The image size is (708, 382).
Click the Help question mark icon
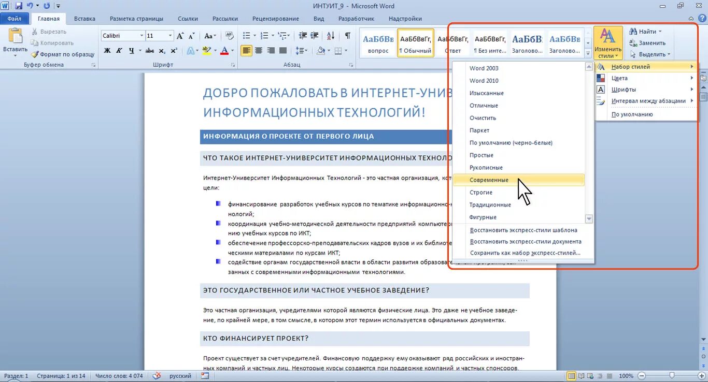pyautogui.click(x=702, y=19)
